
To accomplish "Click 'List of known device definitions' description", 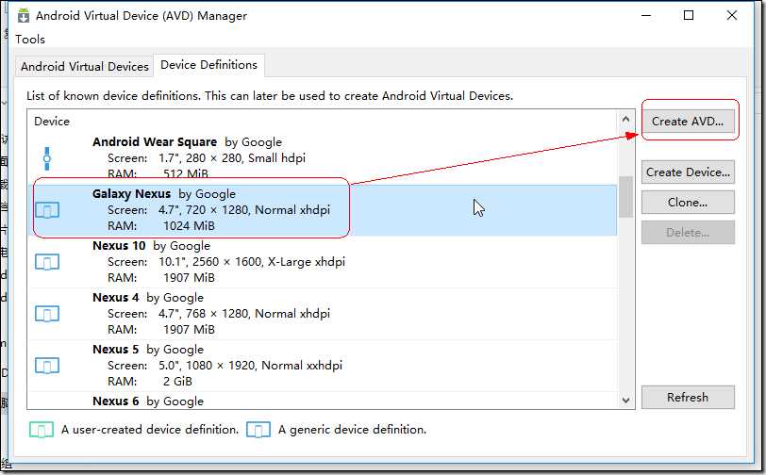I will point(270,96).
